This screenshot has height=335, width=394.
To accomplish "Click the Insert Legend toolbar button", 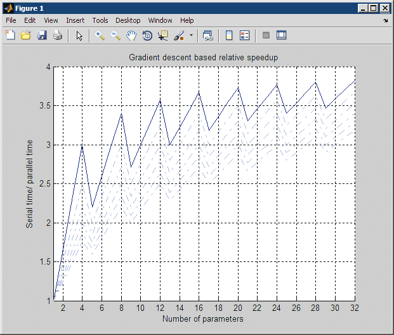I will (245, 36).
